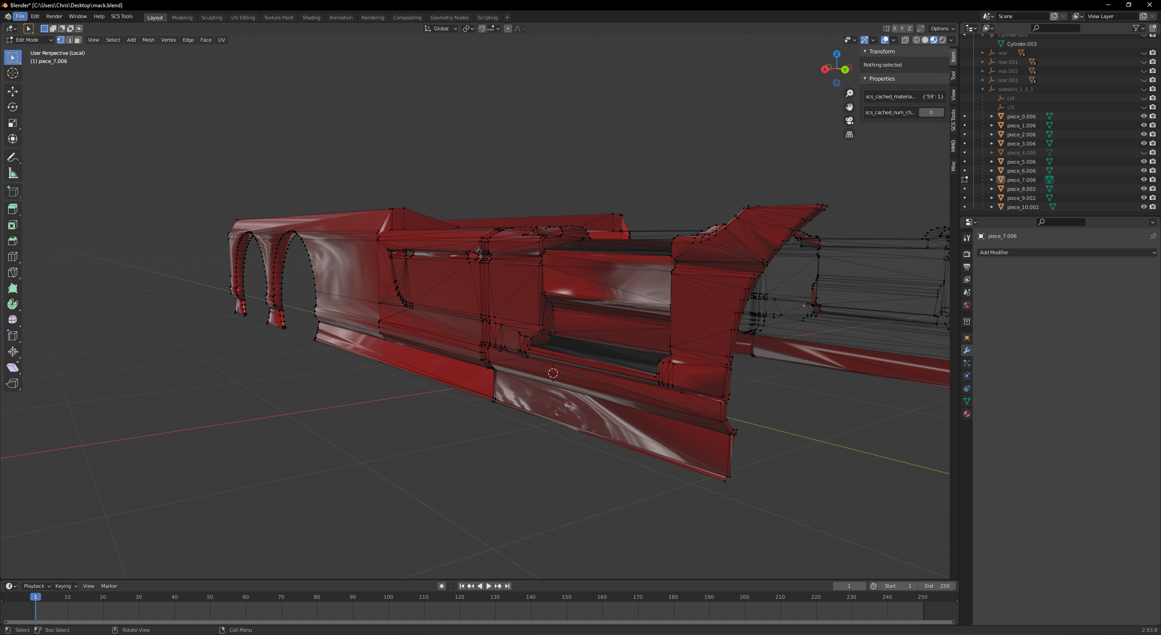The height and width of the screenshot is (635, 1161).
Task: Select the Measure tool
Action: tap(13, 173)
